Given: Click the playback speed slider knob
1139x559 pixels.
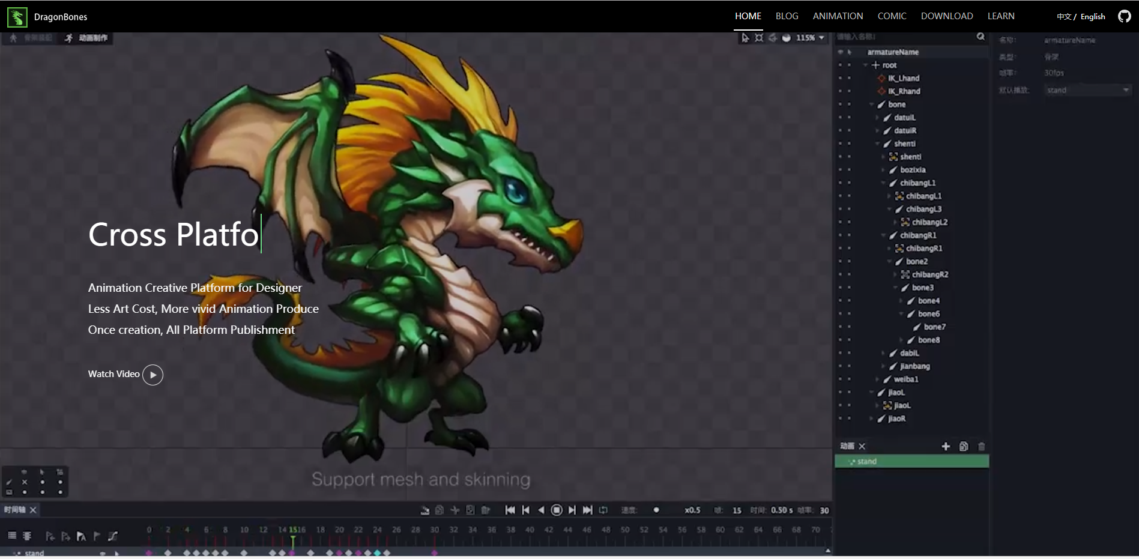Looking at the screenshot, I should tap(656, 510).
